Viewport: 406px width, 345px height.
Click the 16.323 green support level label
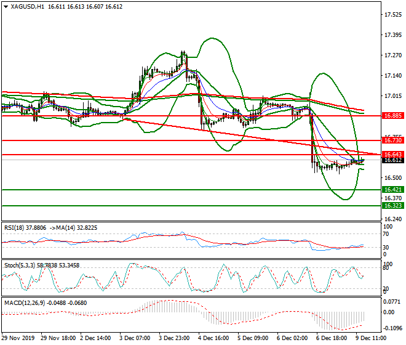(x=393, y=206)
